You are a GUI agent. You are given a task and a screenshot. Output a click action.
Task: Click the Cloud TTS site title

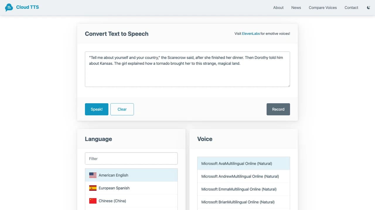point(28,7)
